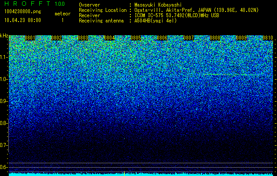Click the Receiving antenna label
277x176 pixels.
(x=101, y=21)
